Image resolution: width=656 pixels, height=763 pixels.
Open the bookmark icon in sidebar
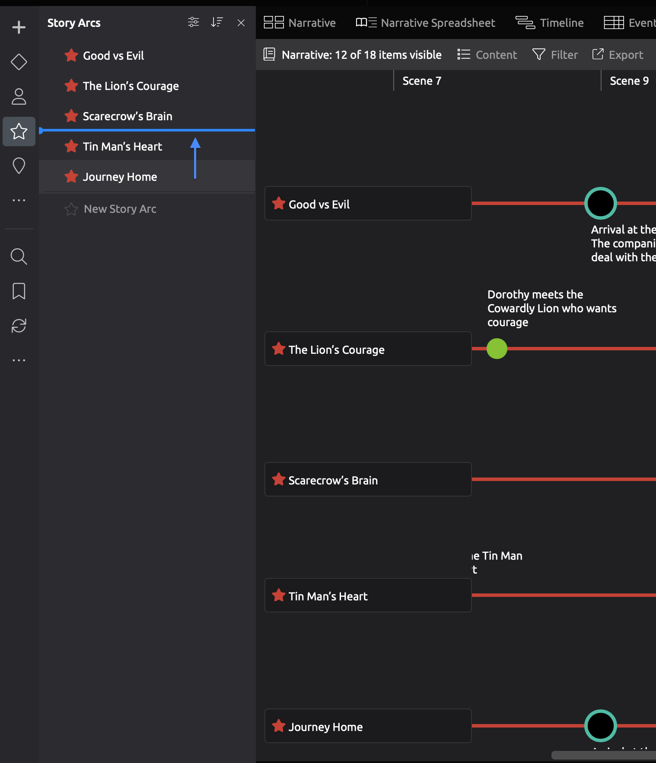pyautogui.click(x=19, y=291)
